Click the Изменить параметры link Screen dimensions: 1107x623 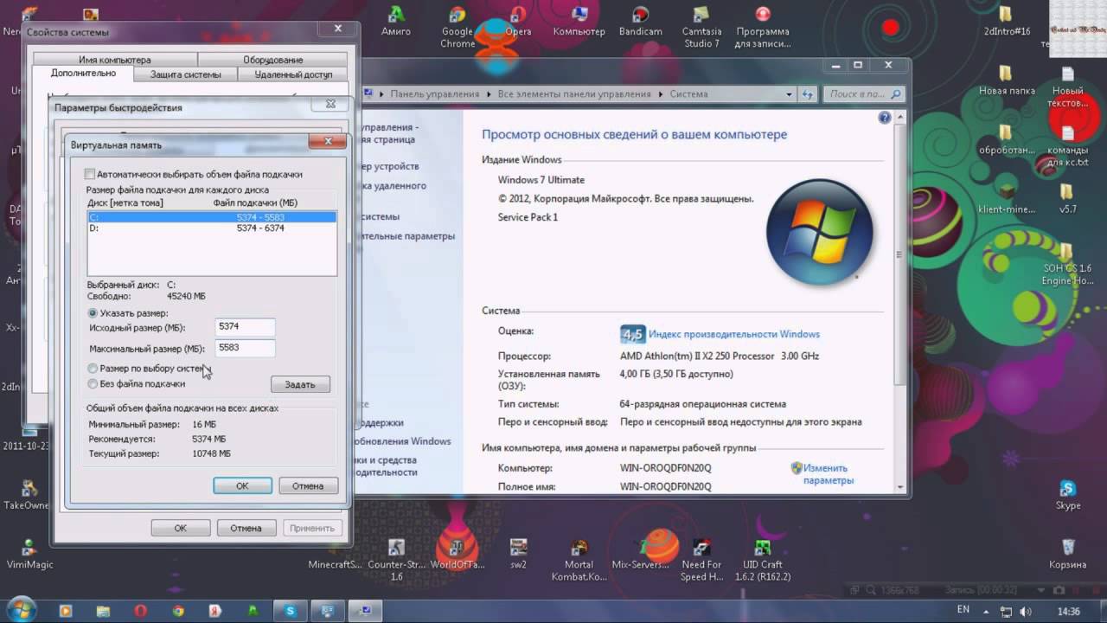click(828, 474)
